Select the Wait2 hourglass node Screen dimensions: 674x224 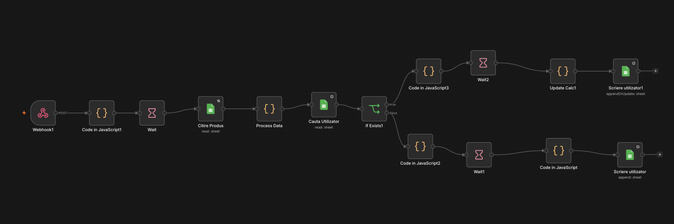[x=483, y=63]
